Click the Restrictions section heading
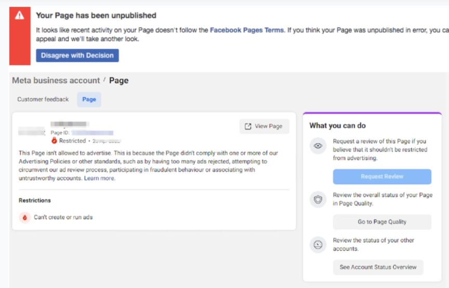The image size is (449, 288). 35,200
